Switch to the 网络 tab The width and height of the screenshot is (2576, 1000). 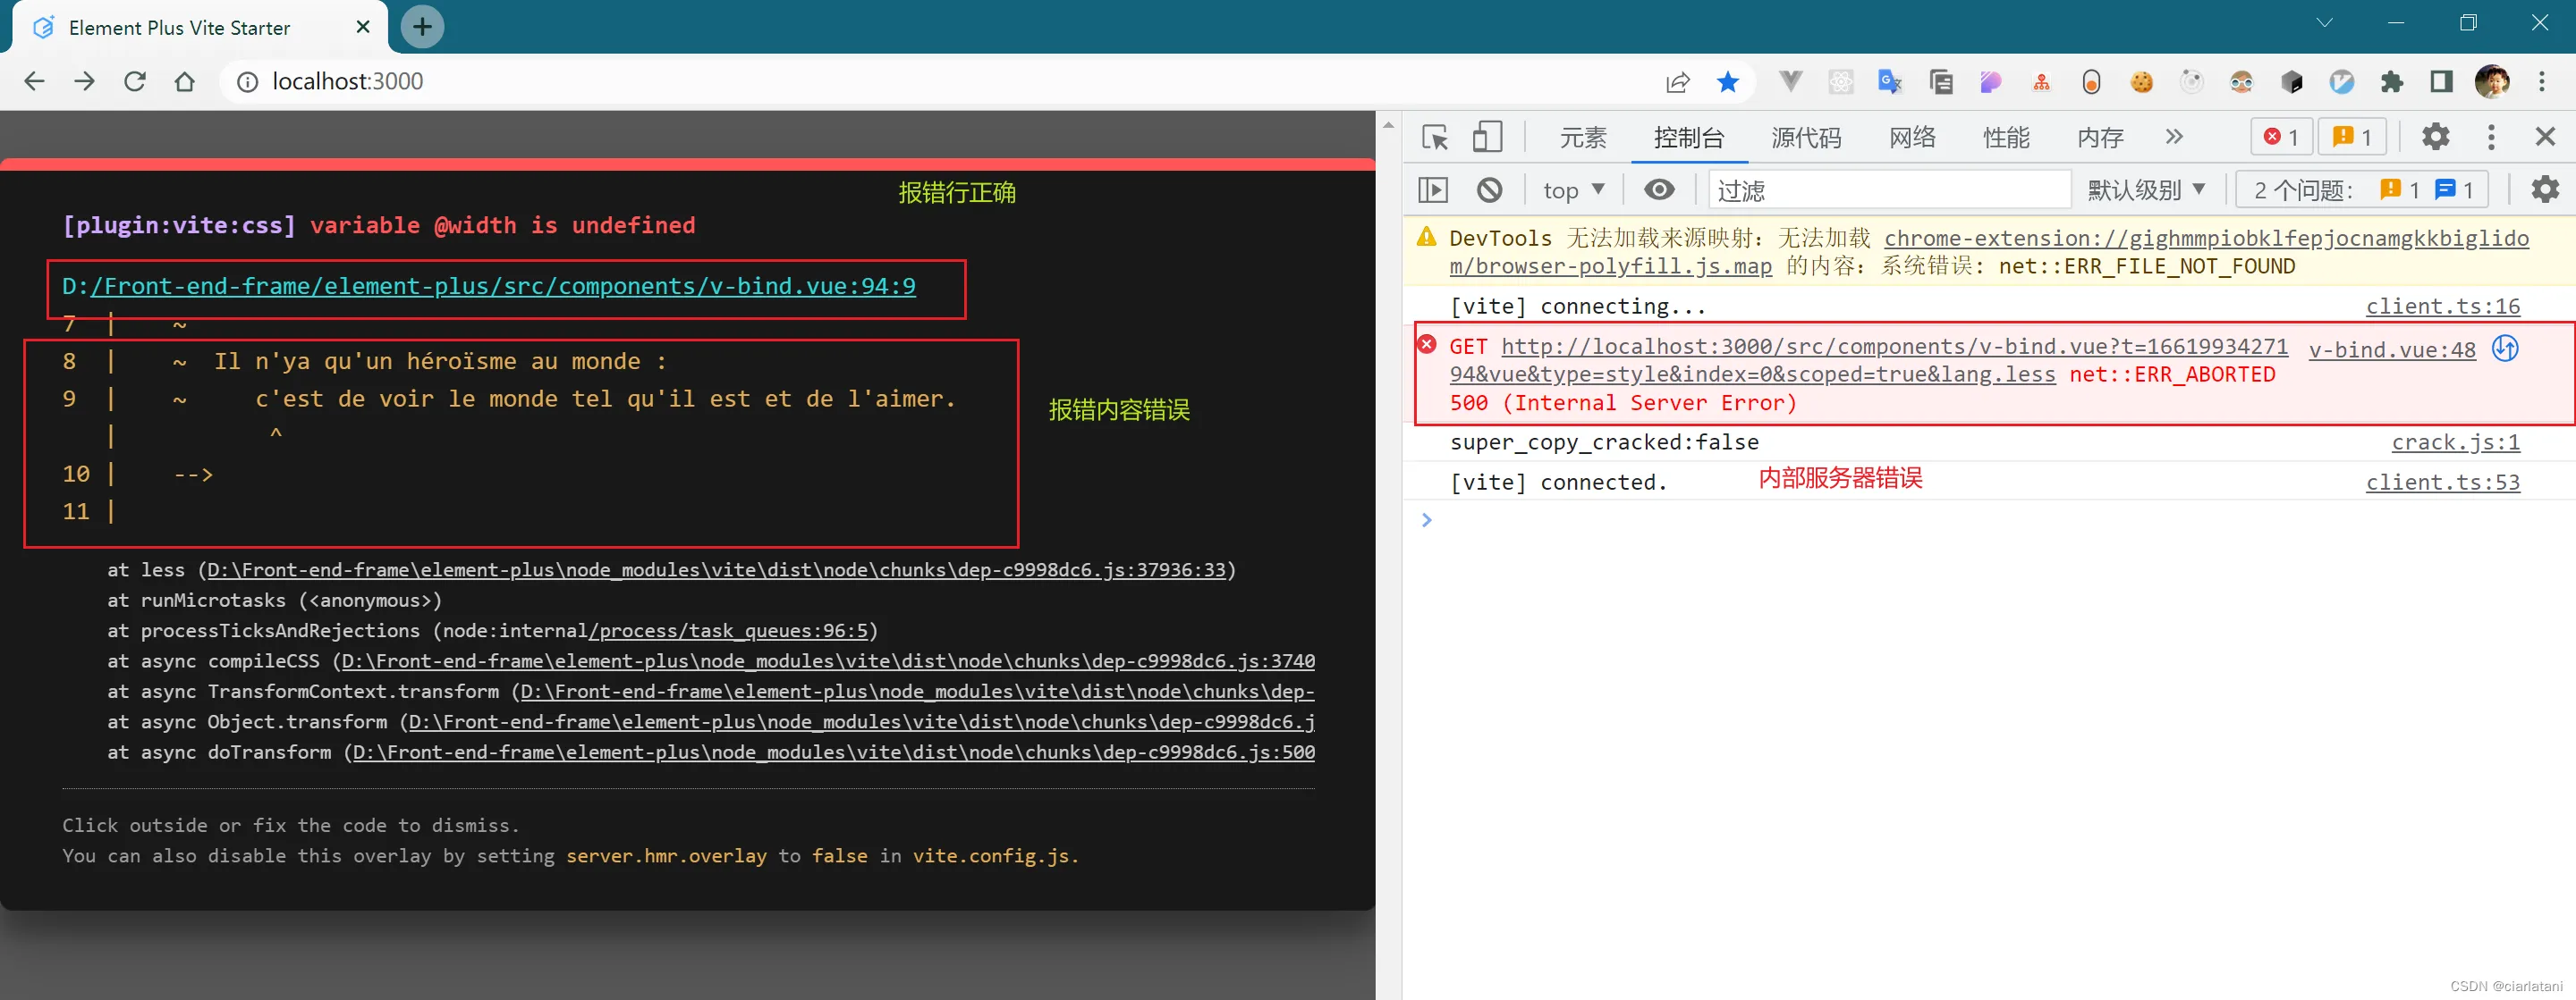point(1911,138)
